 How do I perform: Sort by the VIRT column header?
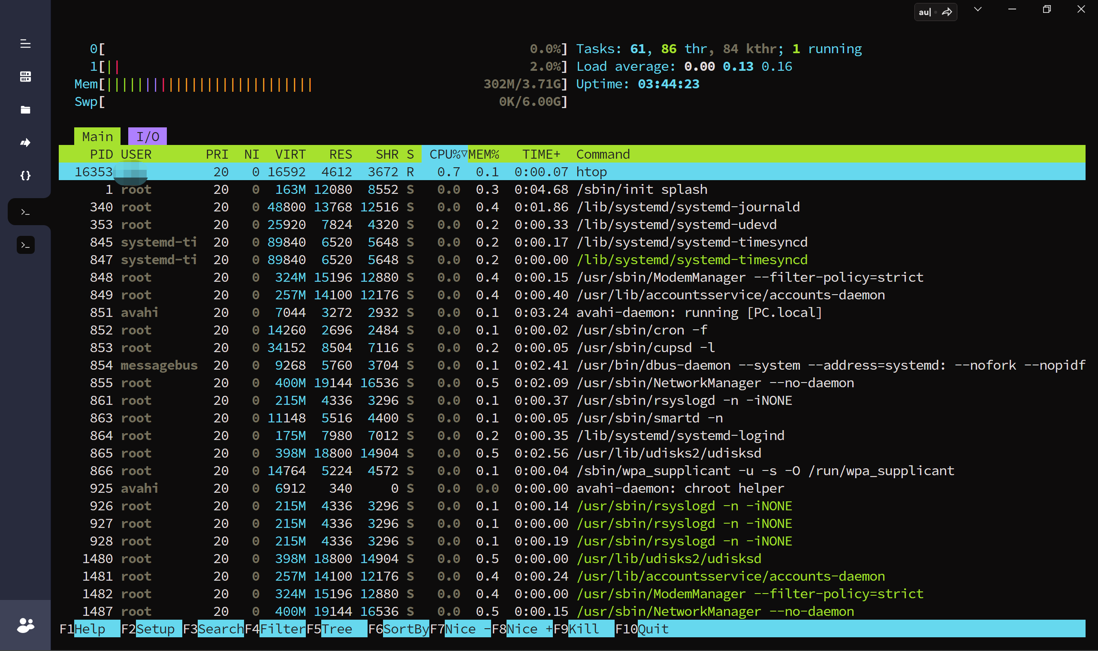point(290,154)
